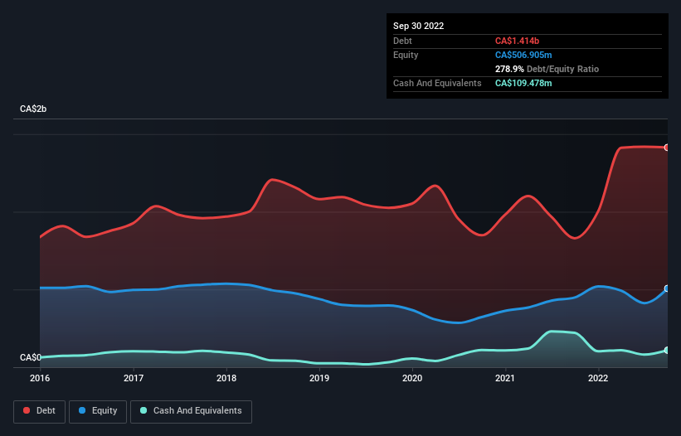
Task: Click the 2022 x-axis label
Action: pos(598,378)
